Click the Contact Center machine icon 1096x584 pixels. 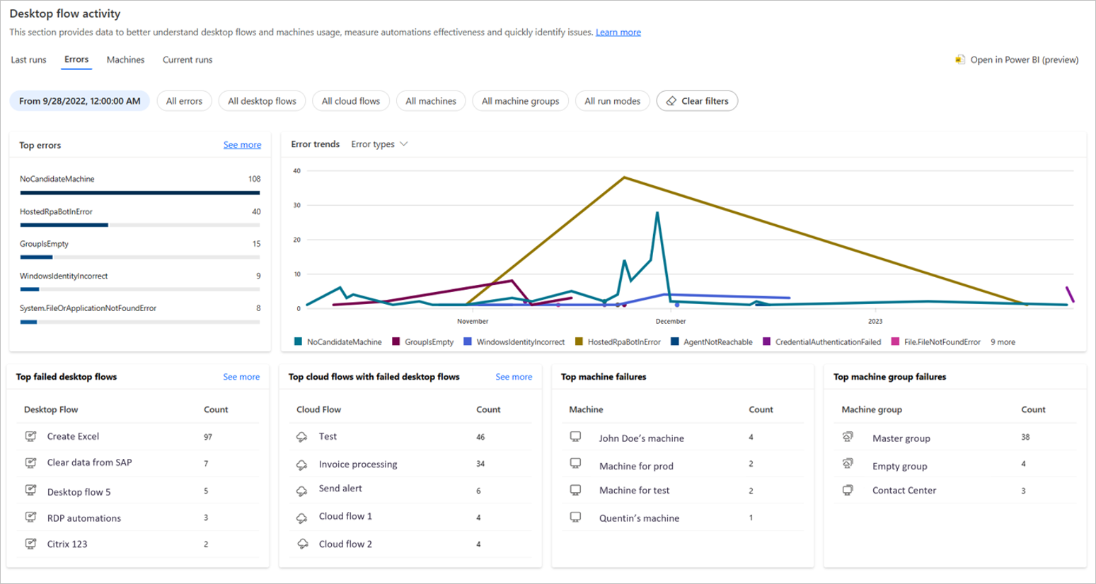pyautogui.click(x=848, y=490)
